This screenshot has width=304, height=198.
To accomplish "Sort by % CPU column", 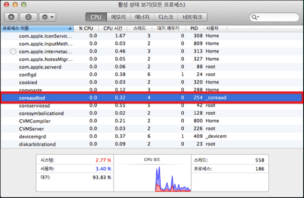I will 86,29.
